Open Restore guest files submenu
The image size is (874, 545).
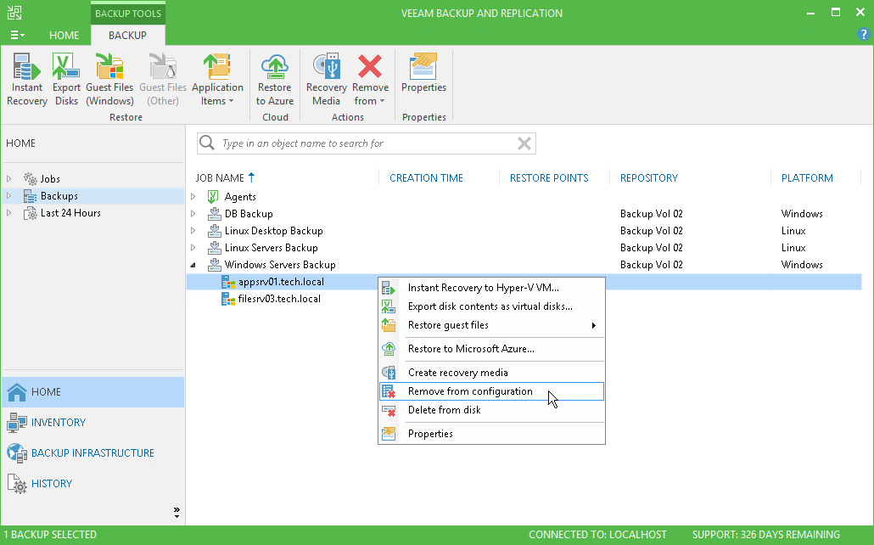tap(491, 325)
